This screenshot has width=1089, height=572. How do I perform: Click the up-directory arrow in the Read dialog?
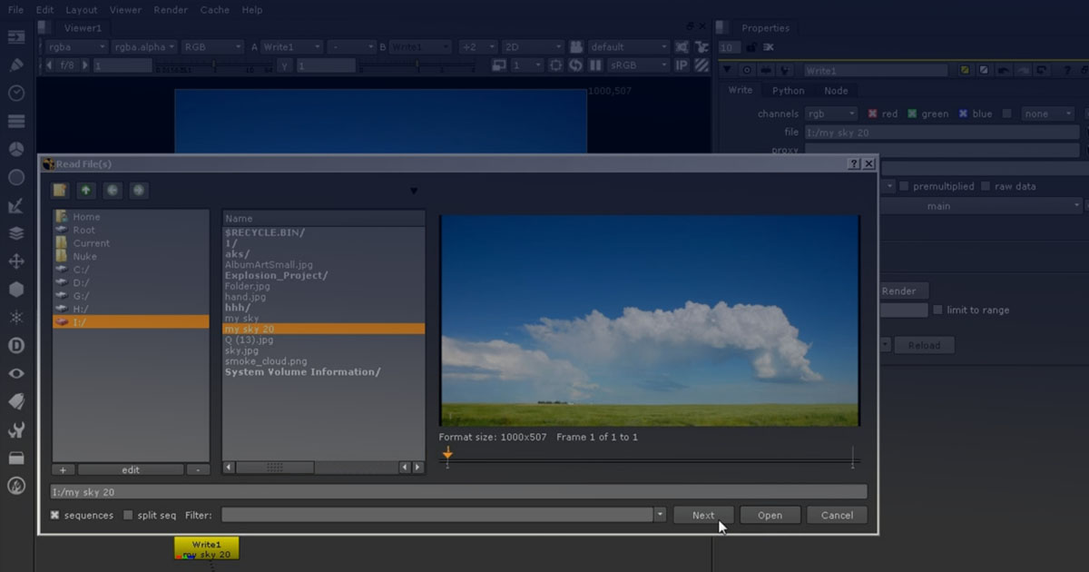pyautogui.click(x=84, y=190)
